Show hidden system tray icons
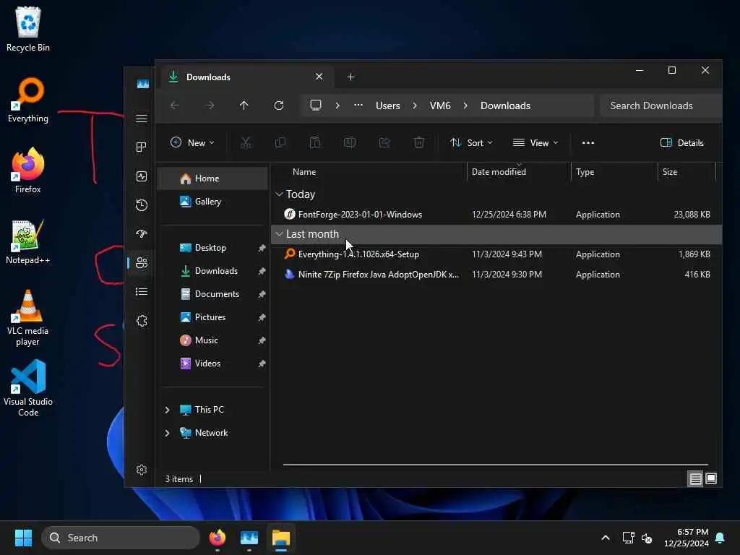 click(x=606, y=538)
